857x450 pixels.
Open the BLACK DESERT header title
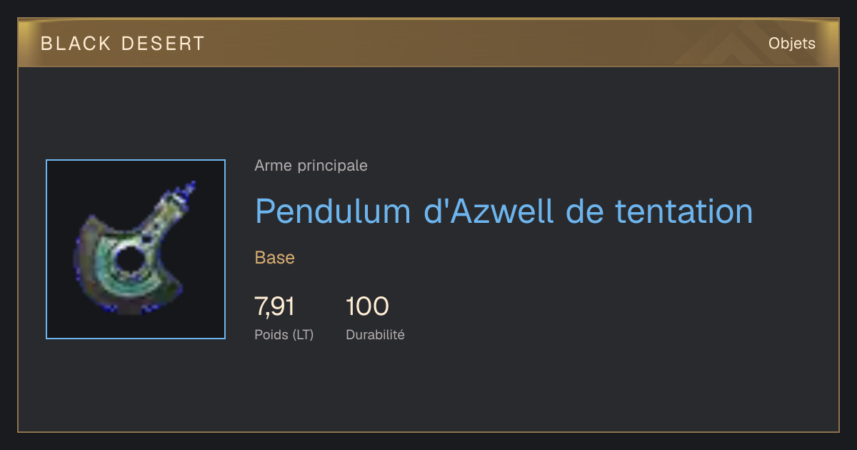123,44
